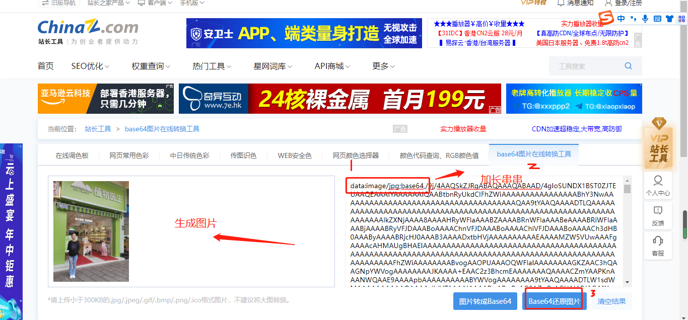This screenshot has height=320, width=688.
Task: Click the 易探云·香港/台湾服务器 ad link
Action: (x=478, y=43)
